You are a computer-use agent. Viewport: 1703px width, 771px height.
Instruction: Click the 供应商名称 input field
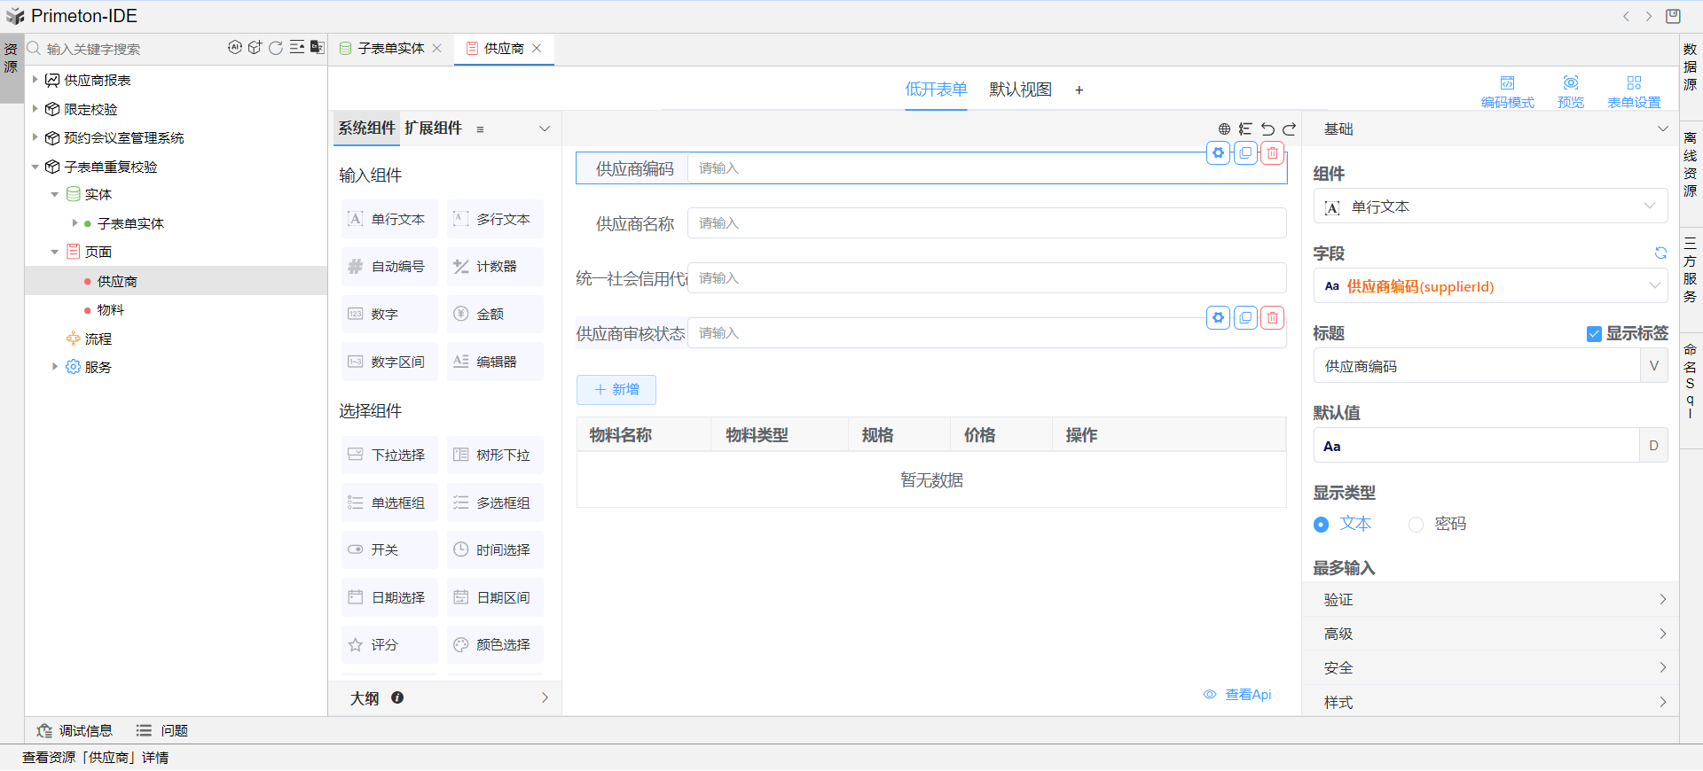(986, 223)
